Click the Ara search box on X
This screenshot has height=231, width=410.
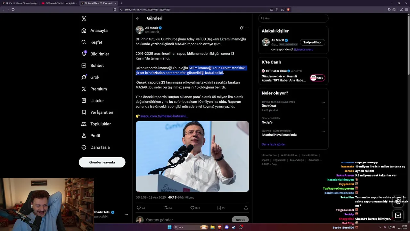coord(293,18)
